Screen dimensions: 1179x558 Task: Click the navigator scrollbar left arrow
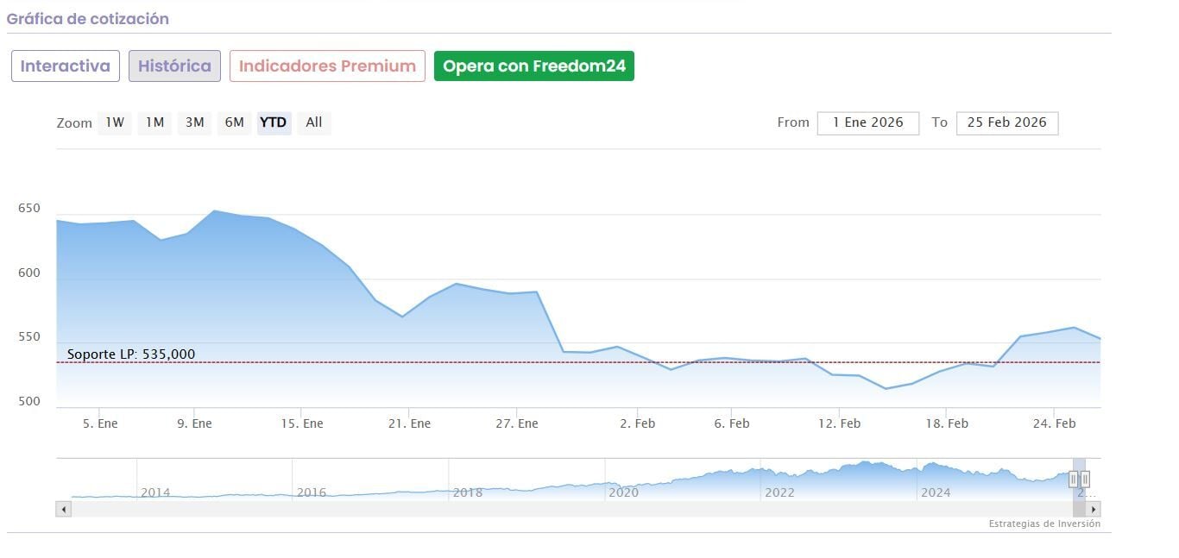[x=63, y=510]
